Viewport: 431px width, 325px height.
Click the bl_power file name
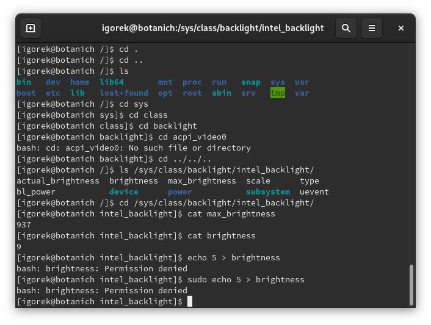[x=36, y=192]
